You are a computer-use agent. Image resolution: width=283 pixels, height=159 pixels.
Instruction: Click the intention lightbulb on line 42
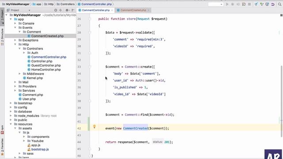click(x=94, y=127)
